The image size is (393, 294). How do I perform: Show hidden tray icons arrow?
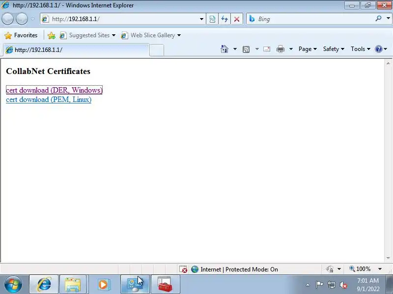pyautogui.click(x=308, y=285)
